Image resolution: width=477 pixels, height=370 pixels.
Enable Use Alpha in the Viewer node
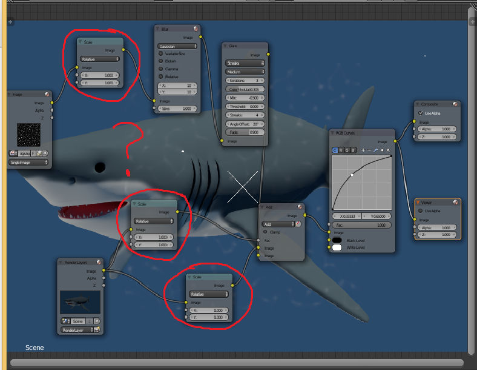coord(421,211)
